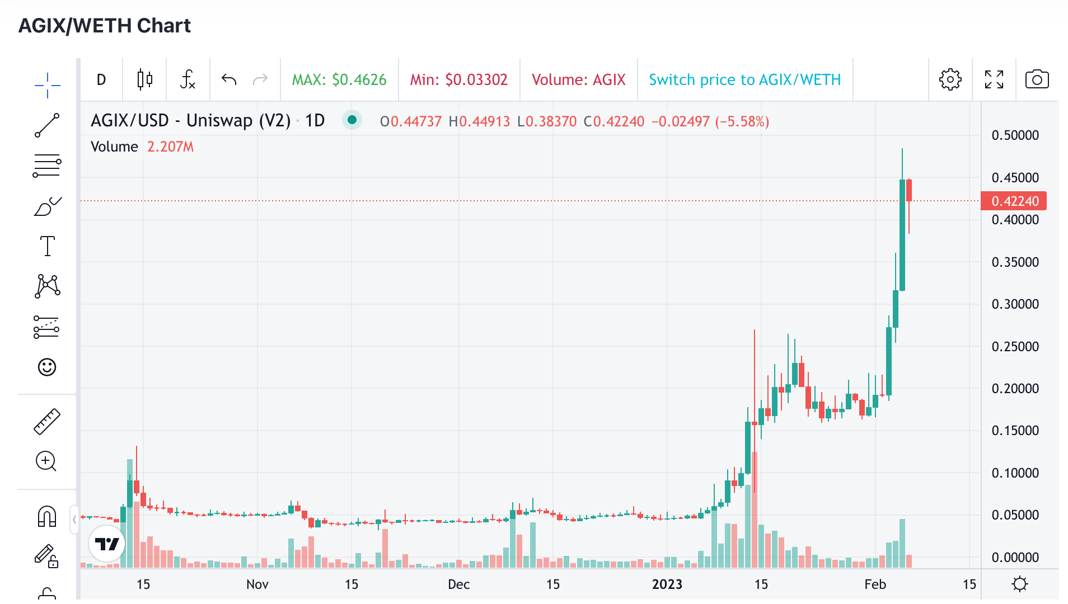Image resolution: width=1068 pixels, height=604 pixels.
Task: Open the chart patterns tool
Action: coord(47,286)
